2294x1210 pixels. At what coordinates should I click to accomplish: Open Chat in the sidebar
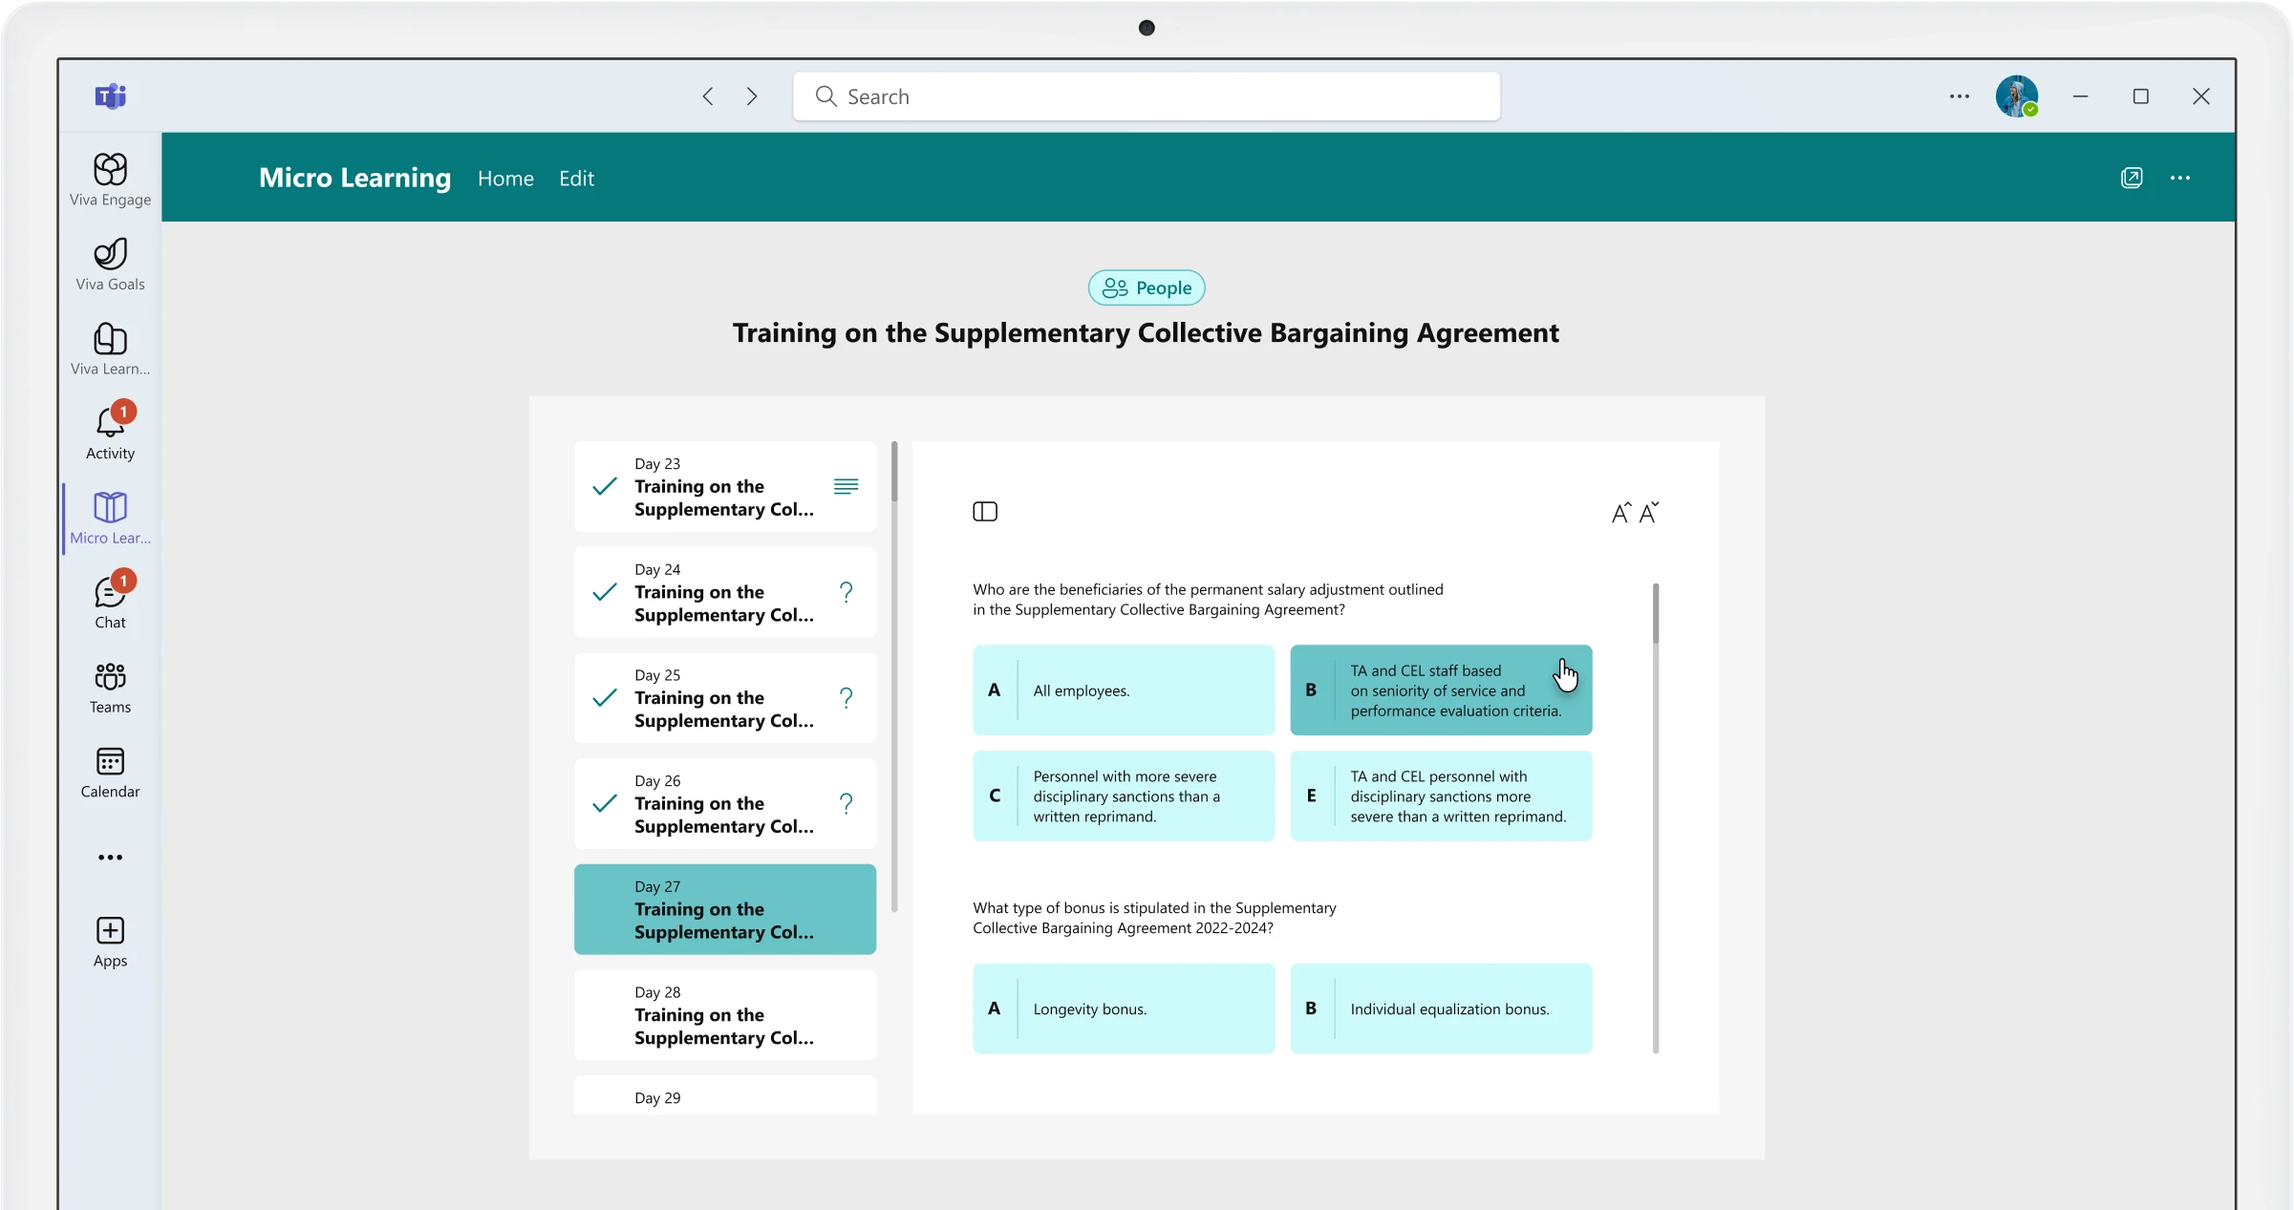tap(110, 602)
